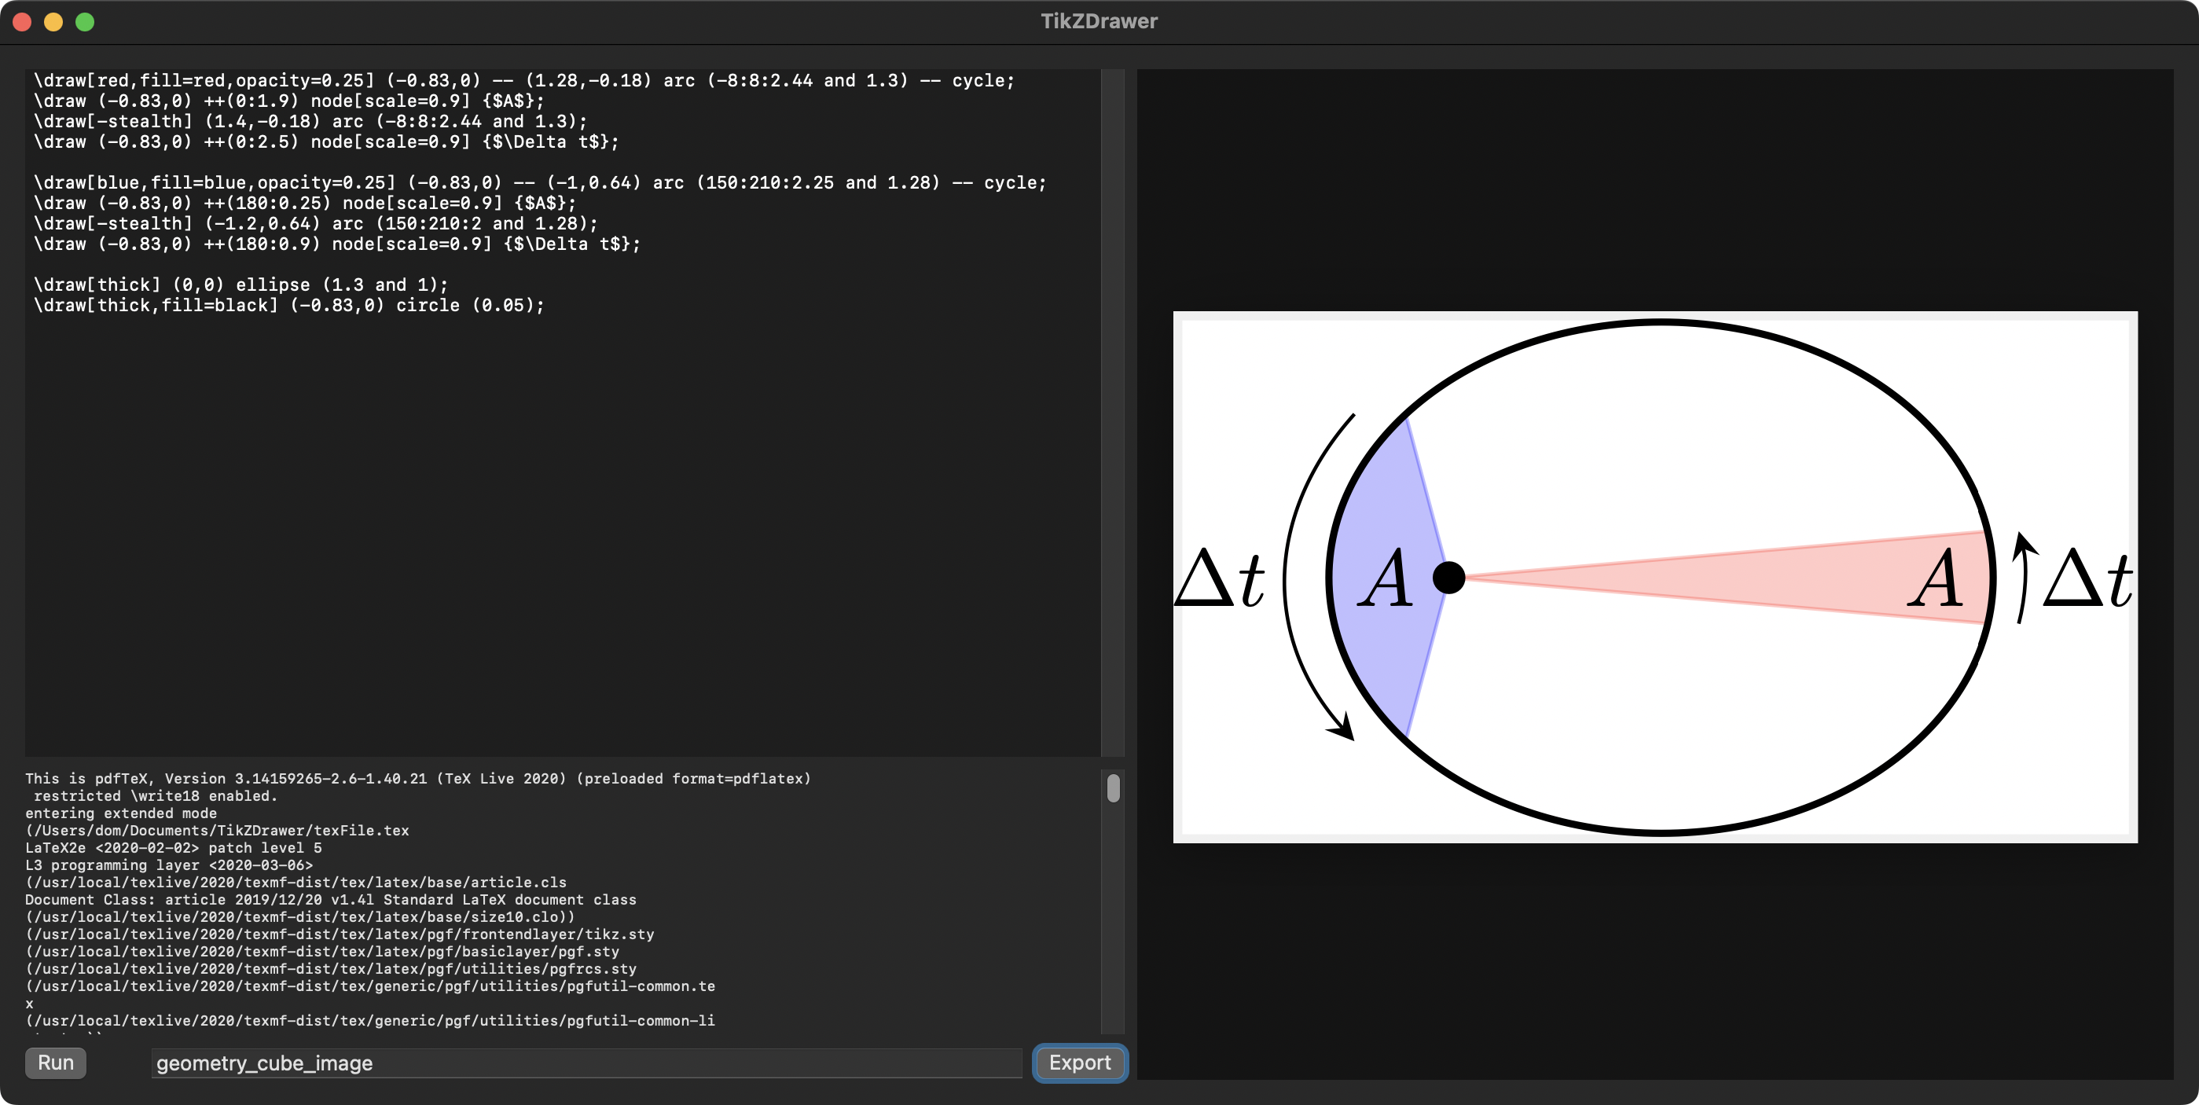The image size is (2199, 1105).
Task: Click the right Δt label in preview
Action: pyautogui.click(x=2087, y=579)
